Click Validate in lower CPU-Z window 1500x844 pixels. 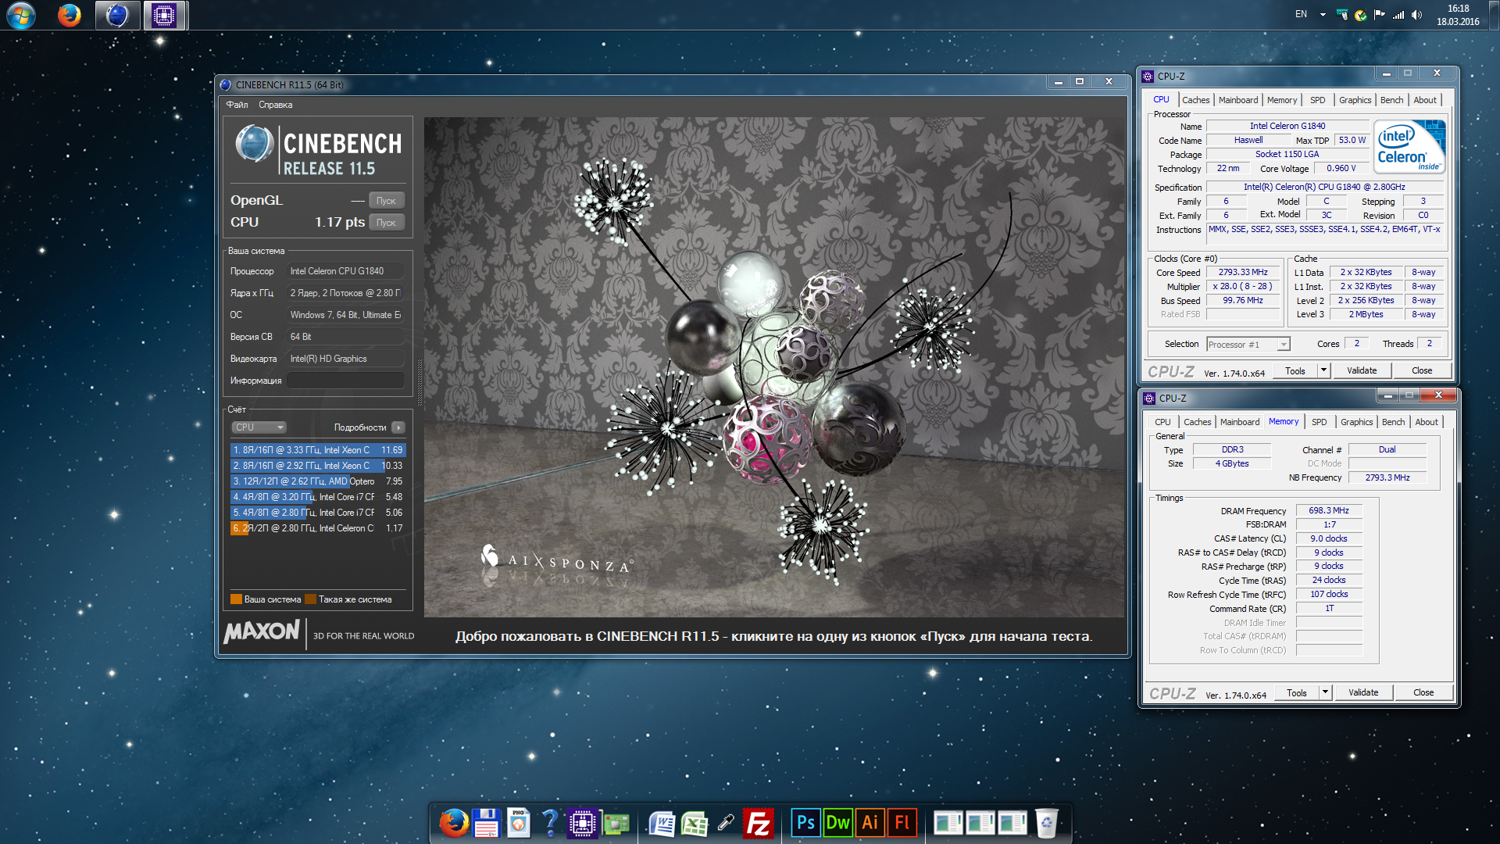click(1363, 692)
